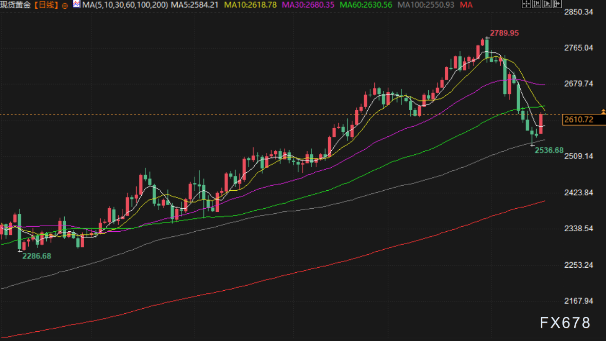Screen dimensions: 606x341
Task: Expand the truncated red MA label
Action: point(466,5)
